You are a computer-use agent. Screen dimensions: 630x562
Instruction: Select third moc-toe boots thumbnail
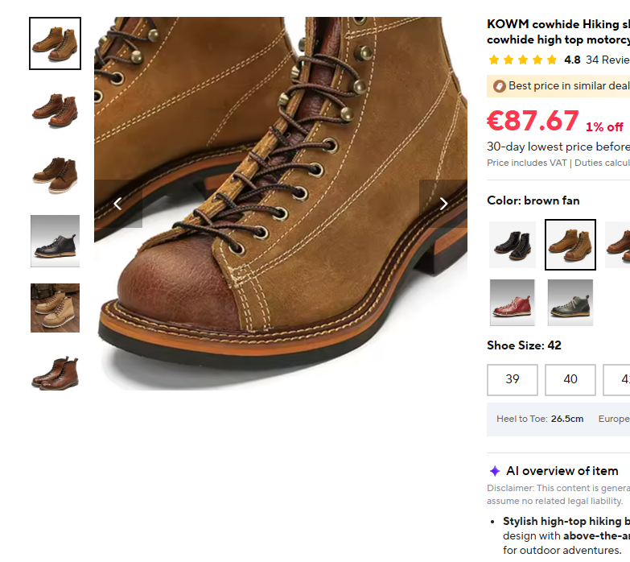(x=55, y=176)
